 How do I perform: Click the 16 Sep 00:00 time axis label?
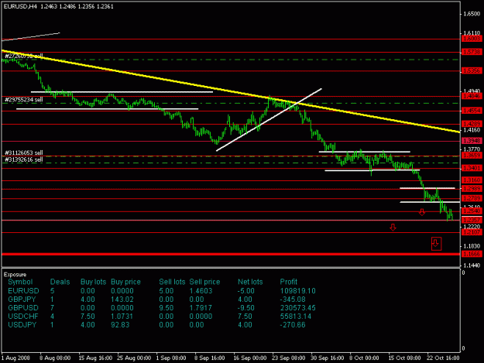(x=249, y=358)
